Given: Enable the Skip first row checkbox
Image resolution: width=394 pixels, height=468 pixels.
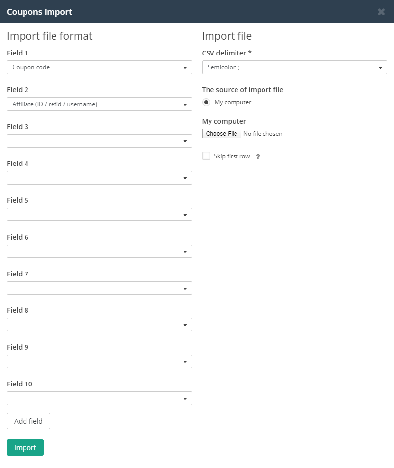Looking at the screenshot, I should coord(206,156).
